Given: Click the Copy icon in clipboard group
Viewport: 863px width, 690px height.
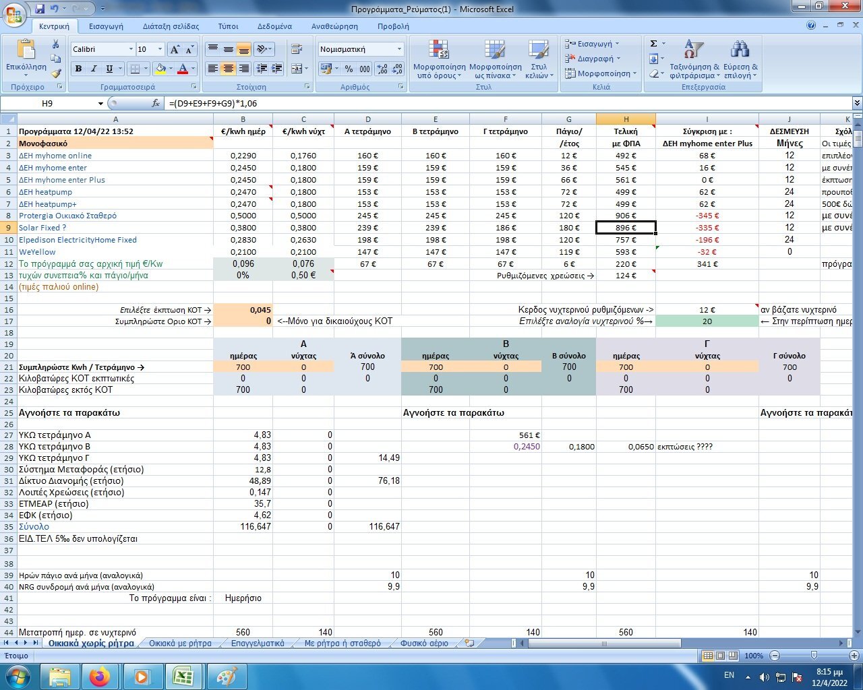Looking at the screenshot, I should pos(56,59).
